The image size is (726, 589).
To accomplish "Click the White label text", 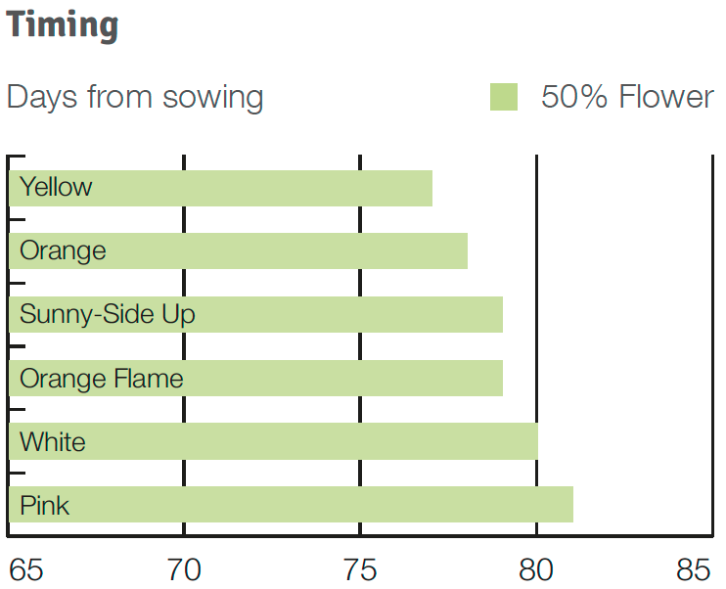I will 53,442.
